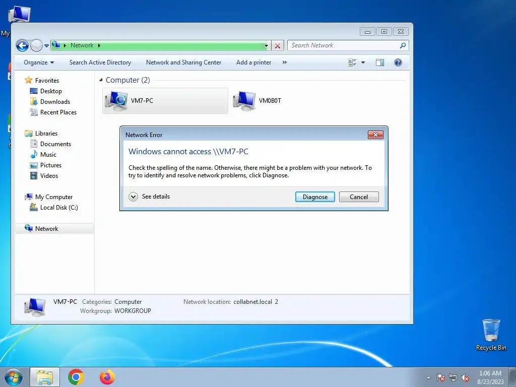Viewport: 516px width, 387px height.
Task: Open Network and Sharing Center
Action: [x=183, y=62]
